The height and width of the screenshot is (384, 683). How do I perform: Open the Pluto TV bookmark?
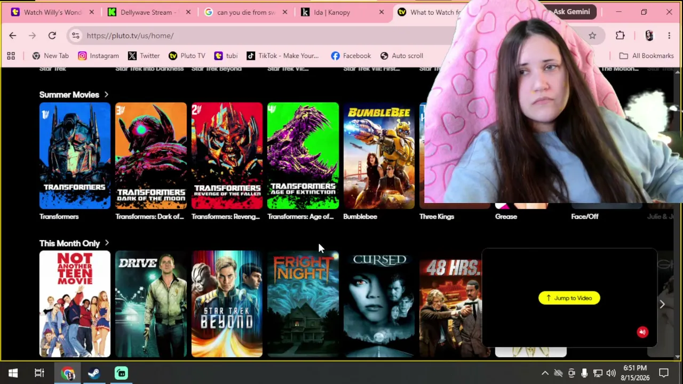187,55
